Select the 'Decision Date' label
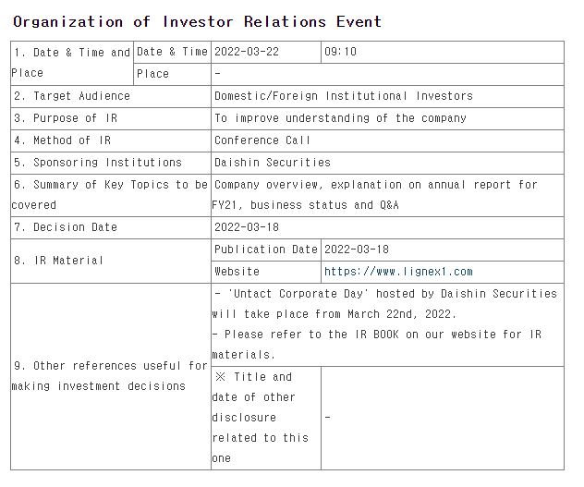The image size is (584, 487). click(66, 227)
